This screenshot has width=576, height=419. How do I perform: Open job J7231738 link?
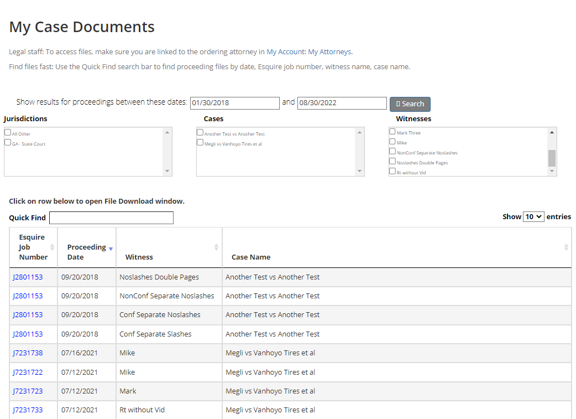(28, 353)
